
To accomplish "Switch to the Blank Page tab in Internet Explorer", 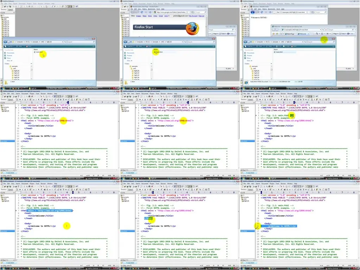I will pos(290,34).
